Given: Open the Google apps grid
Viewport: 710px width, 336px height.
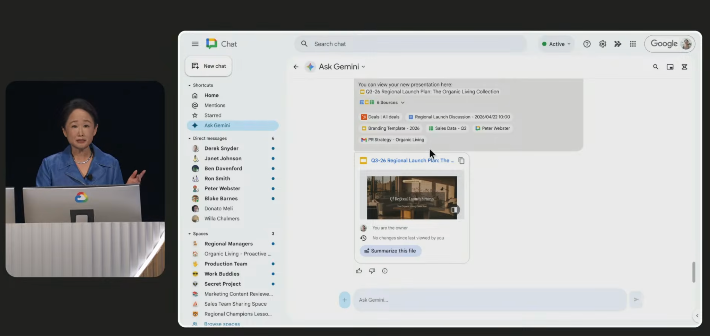Looking at the screenshot, I should (633, 44).
